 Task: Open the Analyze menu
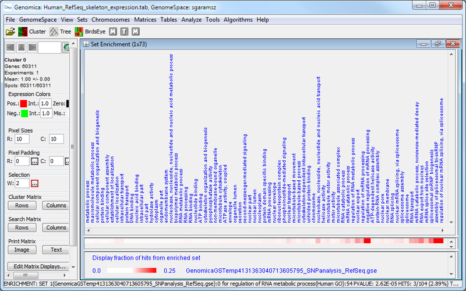[x=192, y=20]
